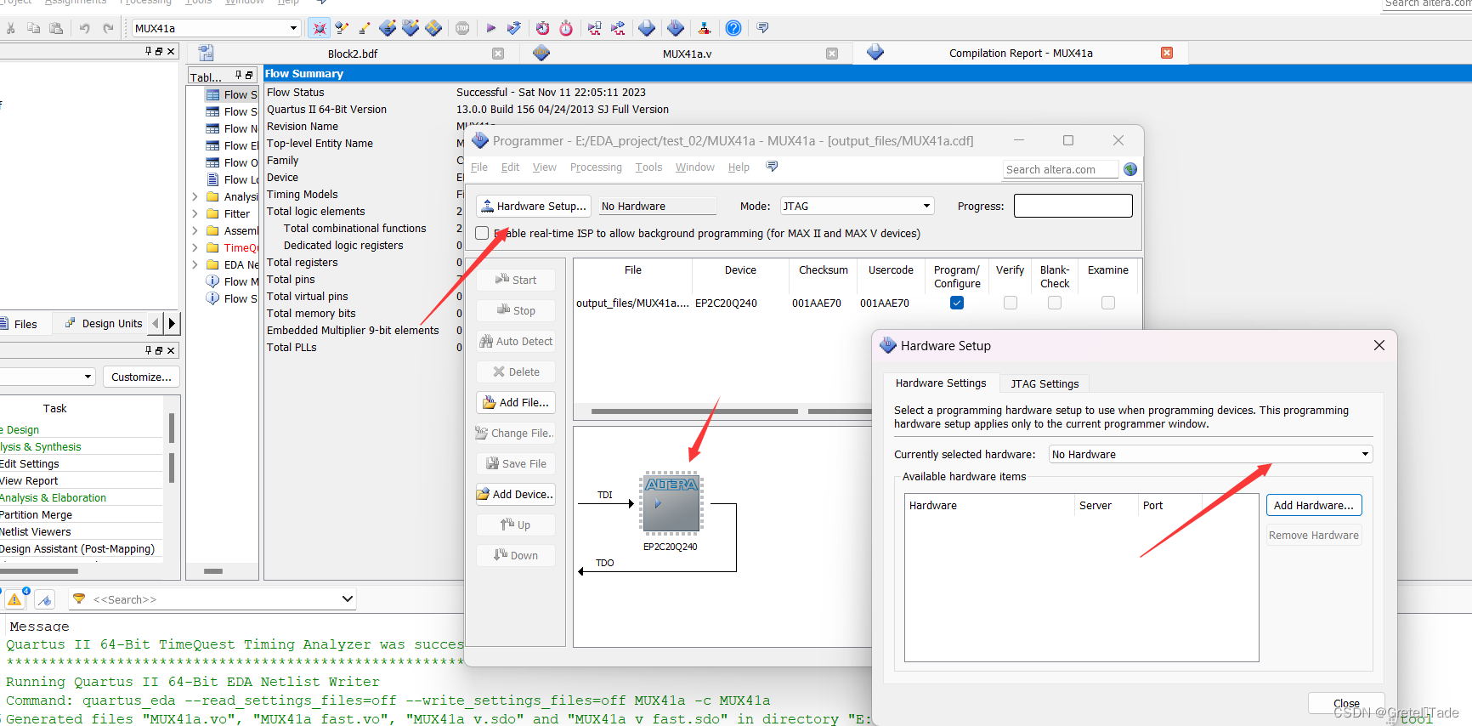The image size is (1472, 726).
Task: Click the Redo arrow in the toolbar
Action: pyautogui.click(x=108, y=28)
